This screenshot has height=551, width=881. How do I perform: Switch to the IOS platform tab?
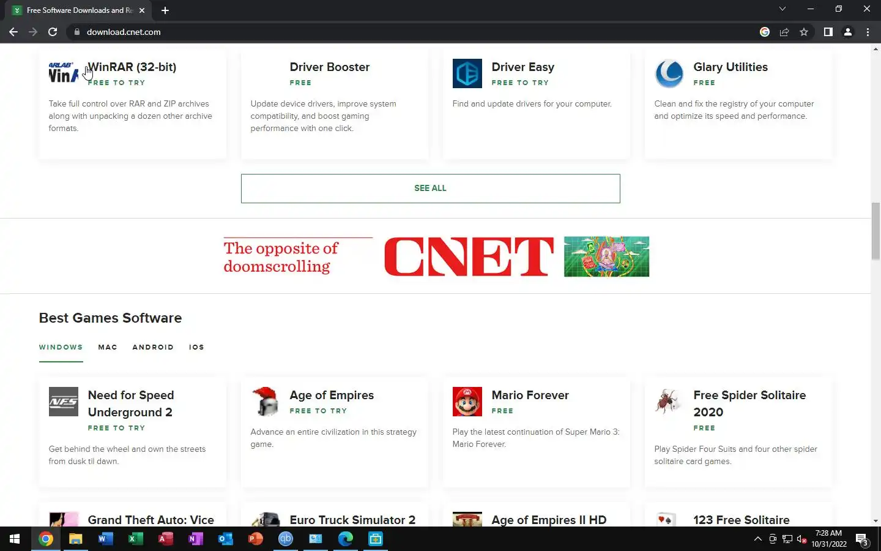[196, 347]
